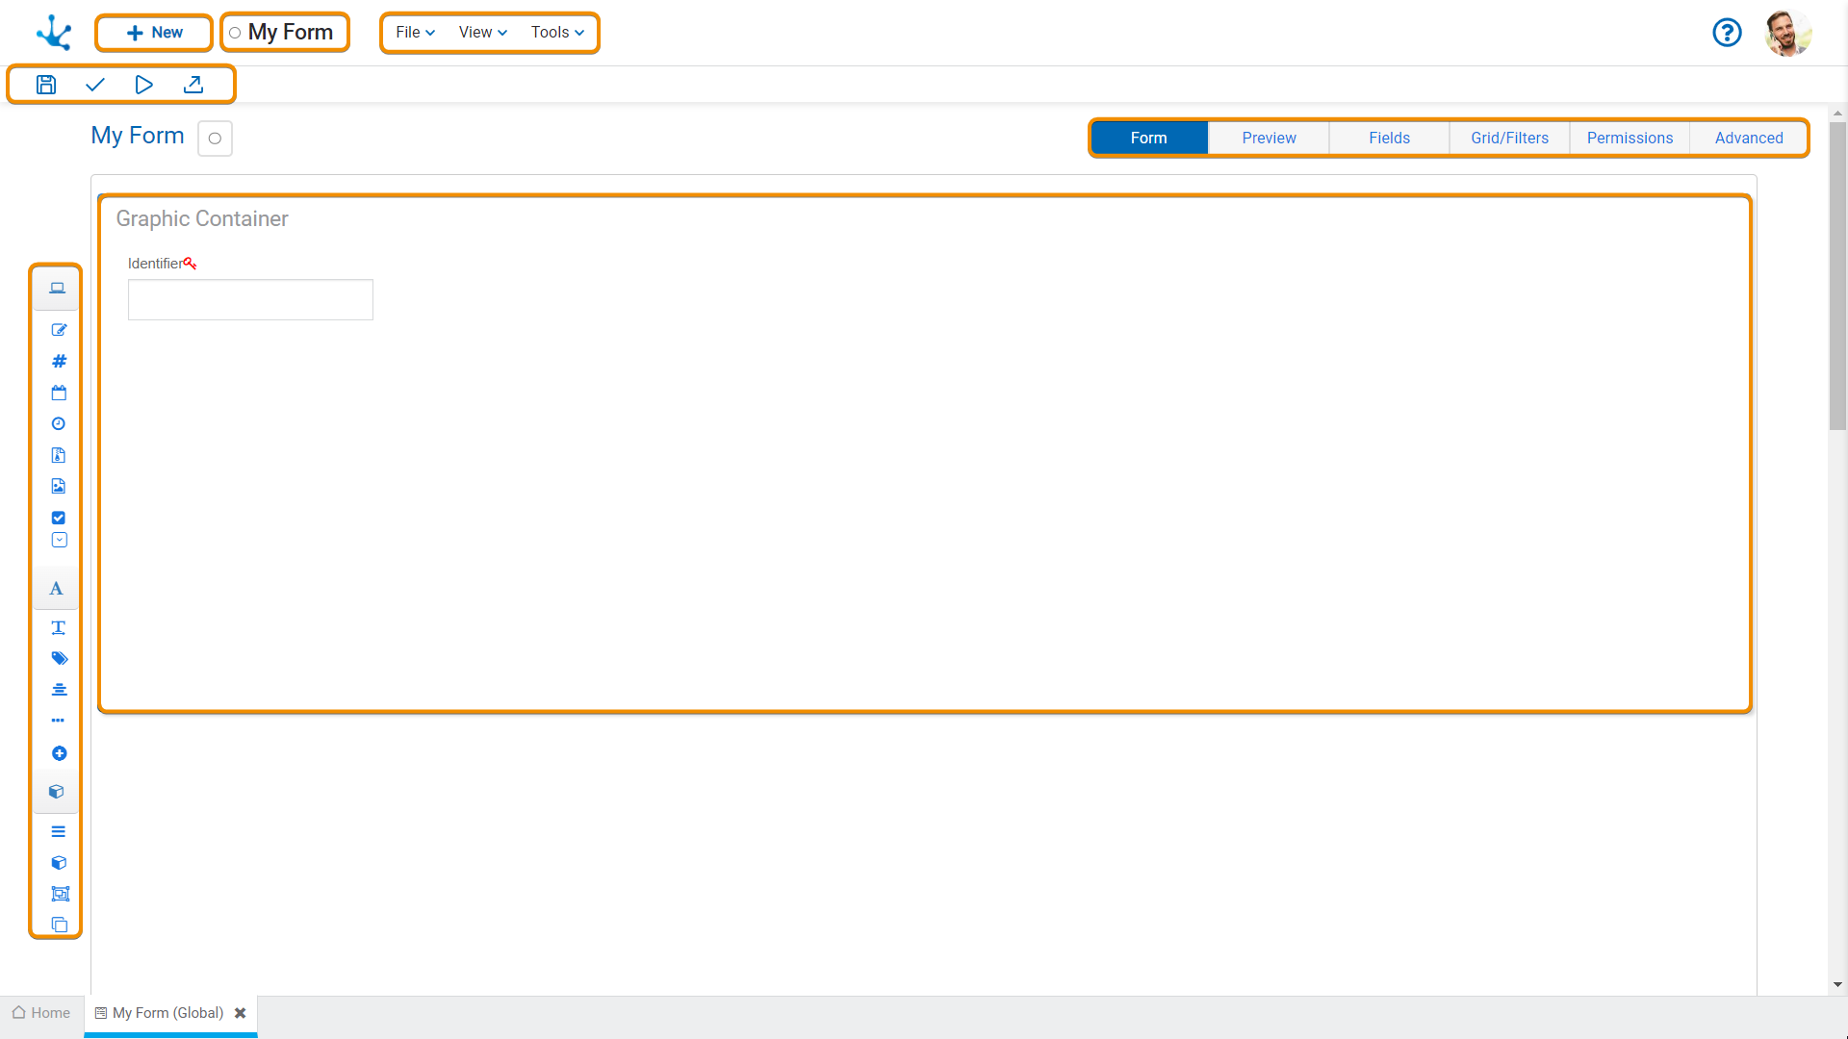Click the checkmark validate icon
1848x1039 pixels.
pyautogui.click(x=94, y=85)
